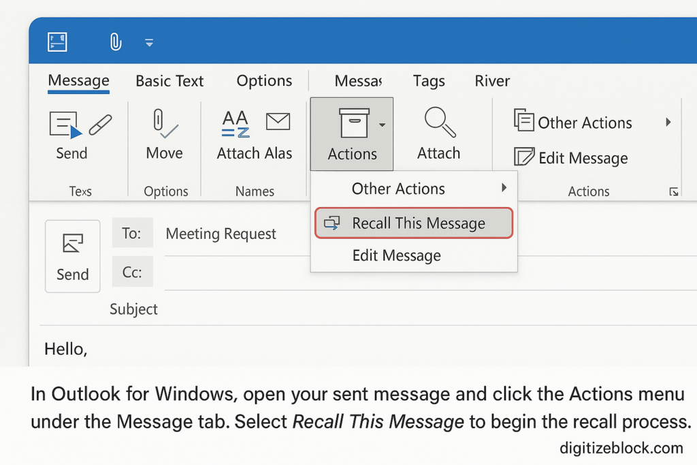Expand the ribbon Other Actions submenu arrow
This screenshot has width=697, height=465.
pos(668,123)
